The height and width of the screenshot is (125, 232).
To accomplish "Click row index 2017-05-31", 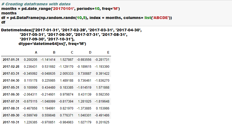I will coord(11,88).
